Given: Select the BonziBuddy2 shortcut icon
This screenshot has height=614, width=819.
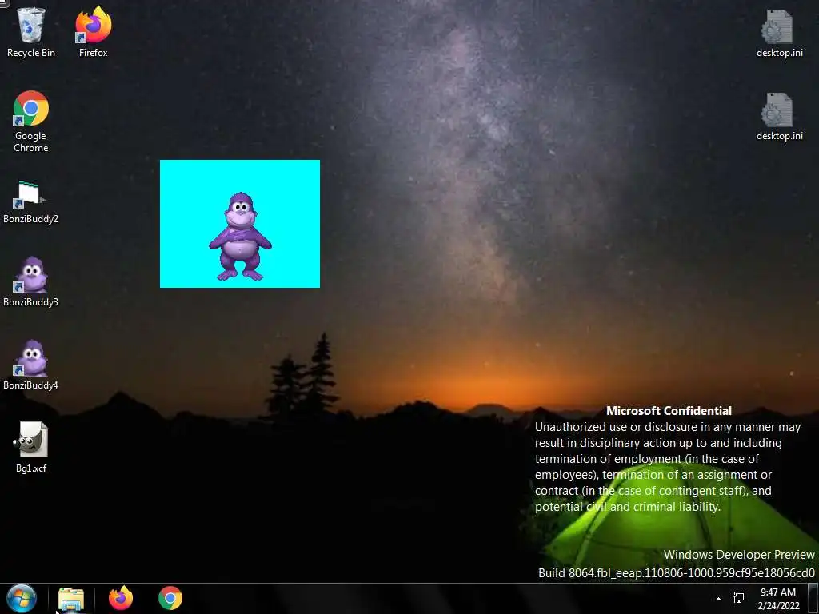Looking at the screenshot, I should tap(31, 202).
